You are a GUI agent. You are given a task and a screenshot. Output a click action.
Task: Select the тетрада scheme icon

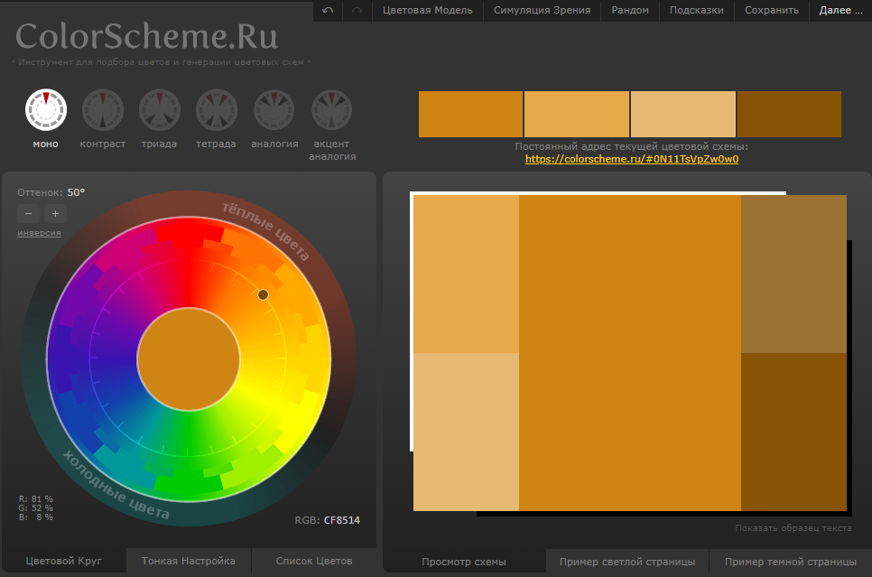pyautogui.click(x=217, y=109)
